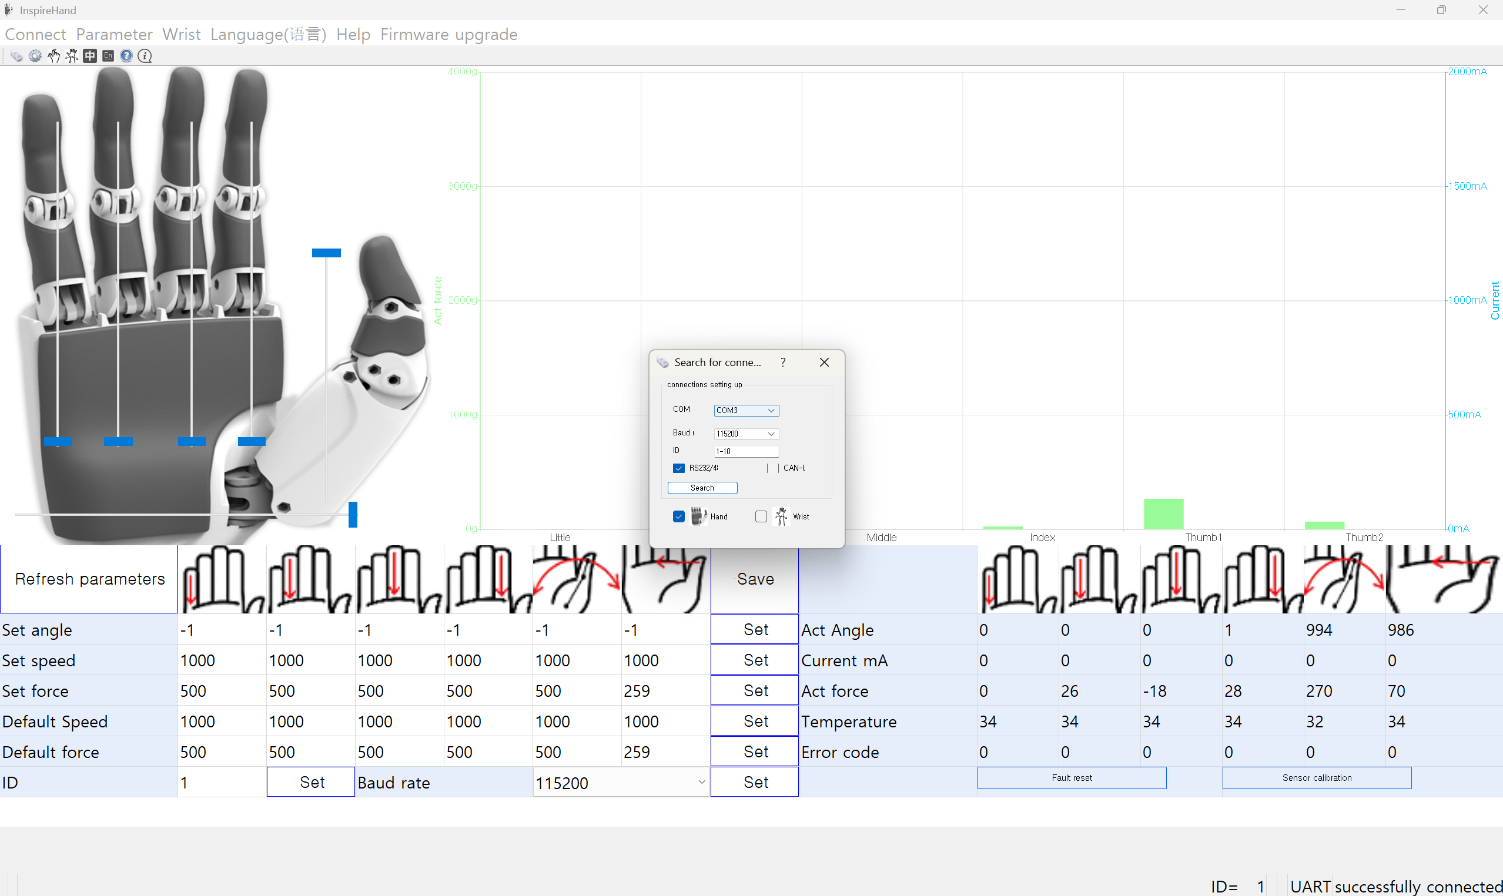
Task: Switch to English using the En icon
Action: tap(108, 56)
